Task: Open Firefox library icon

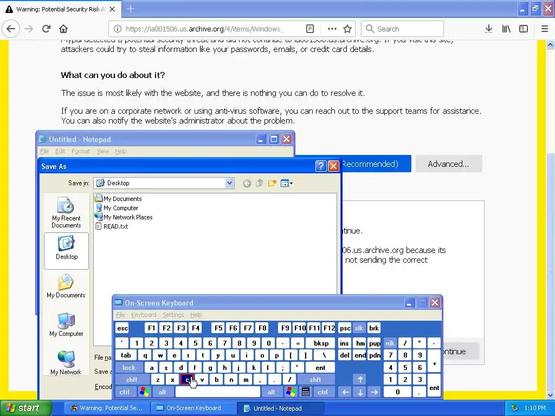Action: [x=506, y=29]
